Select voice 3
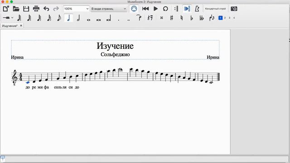Screen dimensions: 290x163 (230, 18)
